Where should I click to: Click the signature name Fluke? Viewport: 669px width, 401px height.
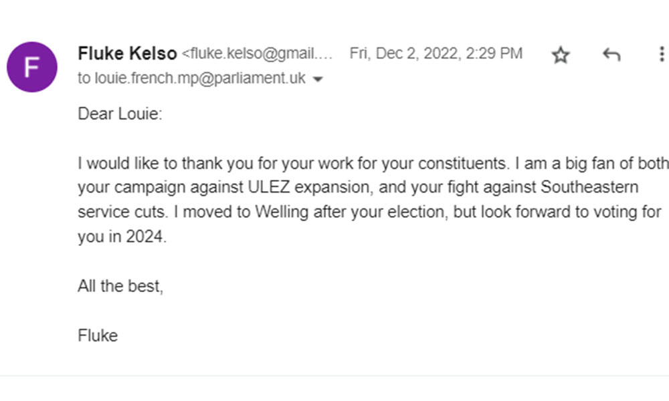click(98, 336)
